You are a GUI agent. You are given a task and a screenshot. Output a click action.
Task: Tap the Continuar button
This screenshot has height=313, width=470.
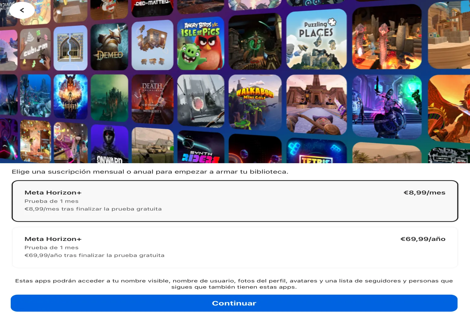coord(234,303)
